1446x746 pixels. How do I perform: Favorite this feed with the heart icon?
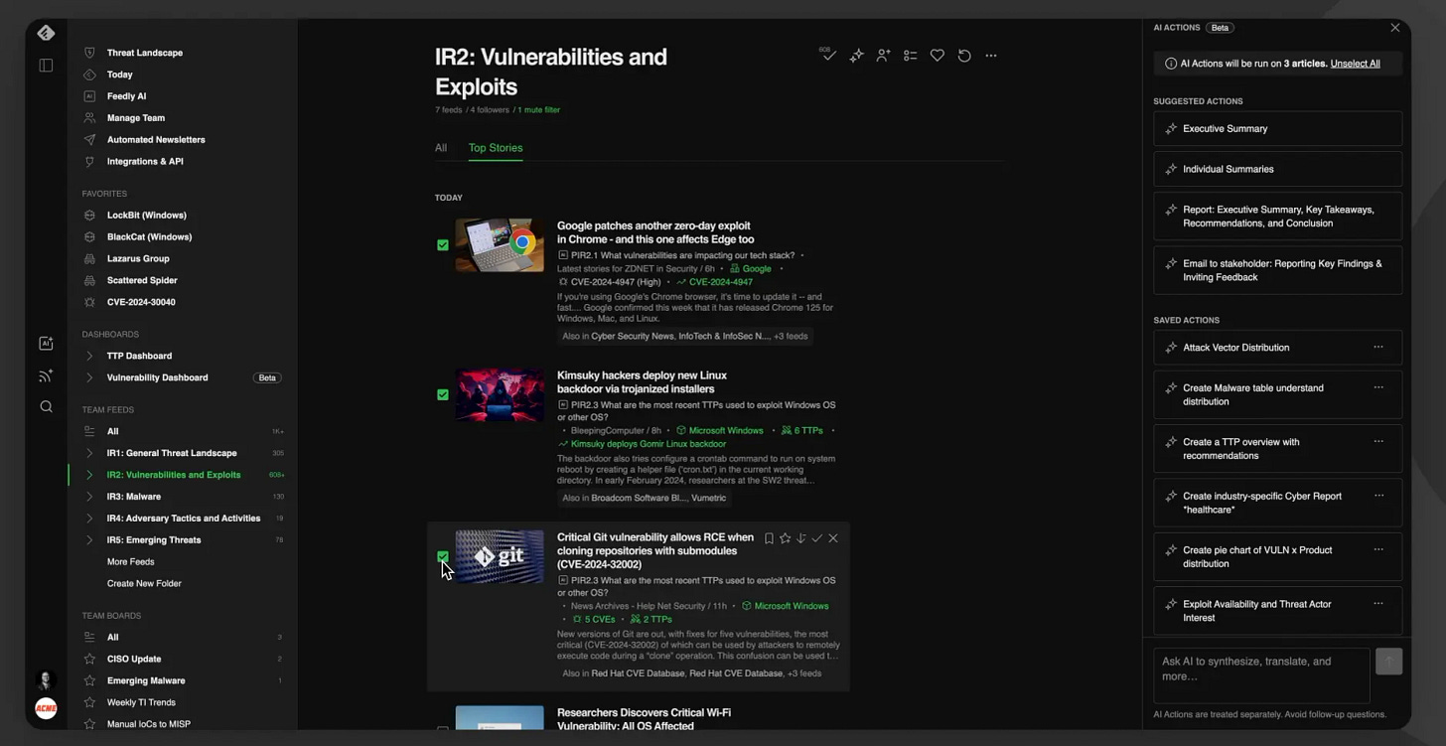coord(937,56)
